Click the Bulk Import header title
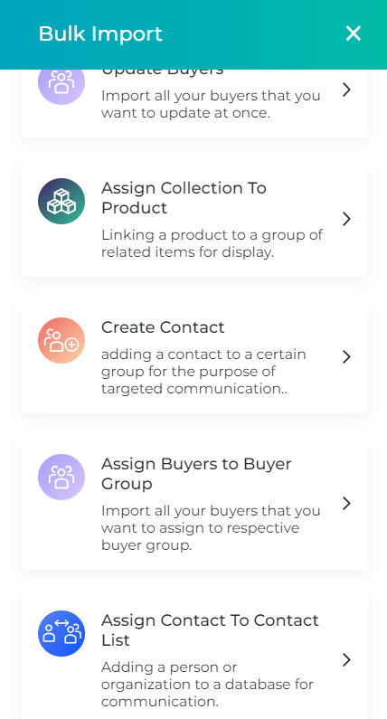Image resolution: width=387 pixels, height=719 pixels. (100, 33)
